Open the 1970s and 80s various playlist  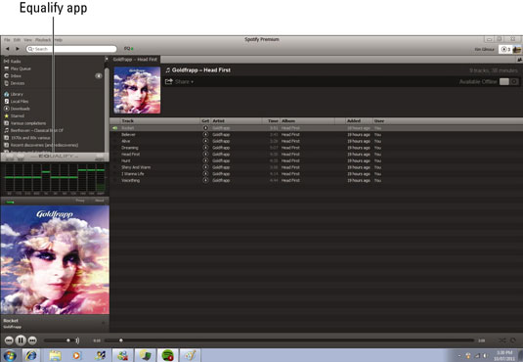click(x=27, y=138)
